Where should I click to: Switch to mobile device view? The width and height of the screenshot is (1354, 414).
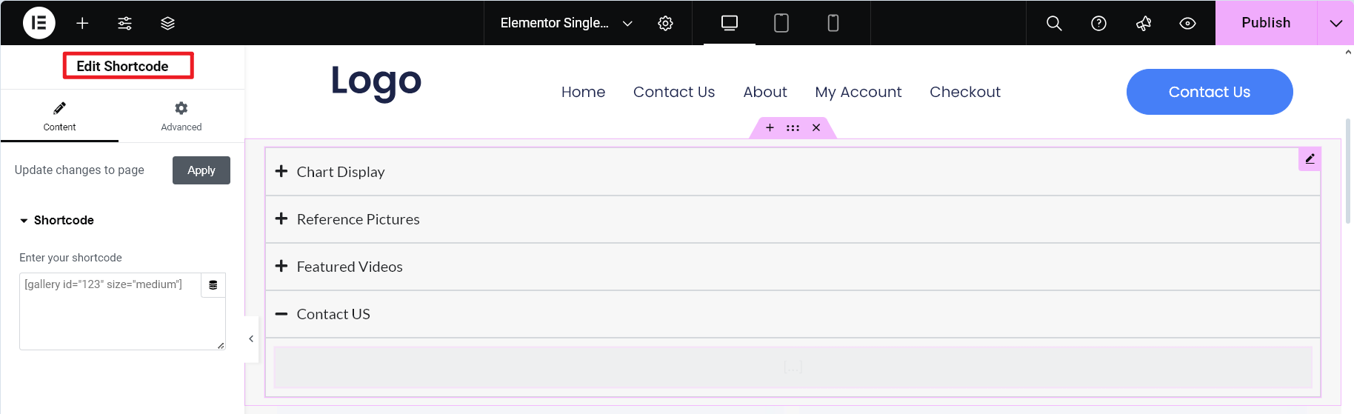click(x=833, y=23)
